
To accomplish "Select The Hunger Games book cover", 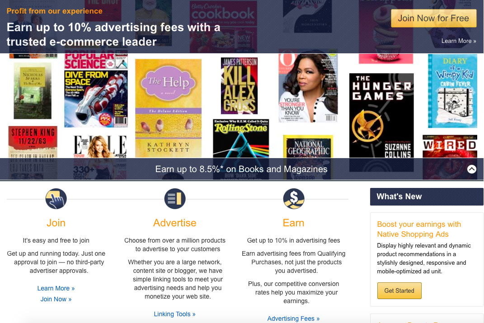I will [x=381, y=116].
